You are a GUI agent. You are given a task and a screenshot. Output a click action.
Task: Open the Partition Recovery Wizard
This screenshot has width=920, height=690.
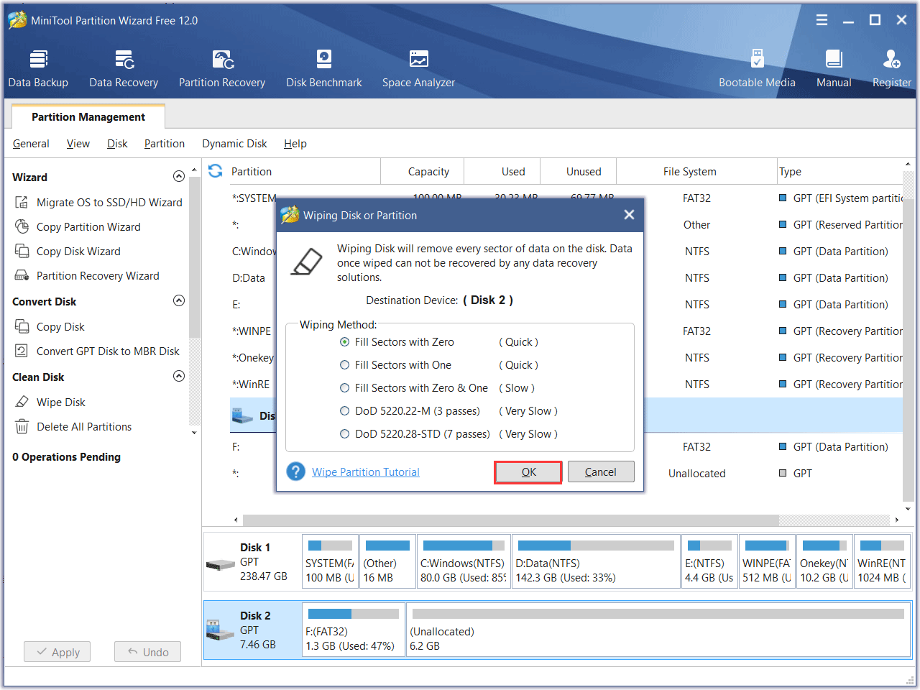(88, 276)
